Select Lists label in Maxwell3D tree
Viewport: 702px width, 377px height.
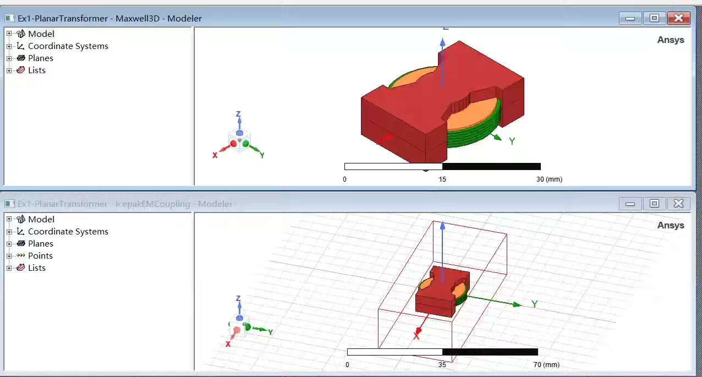click(37, 70)
